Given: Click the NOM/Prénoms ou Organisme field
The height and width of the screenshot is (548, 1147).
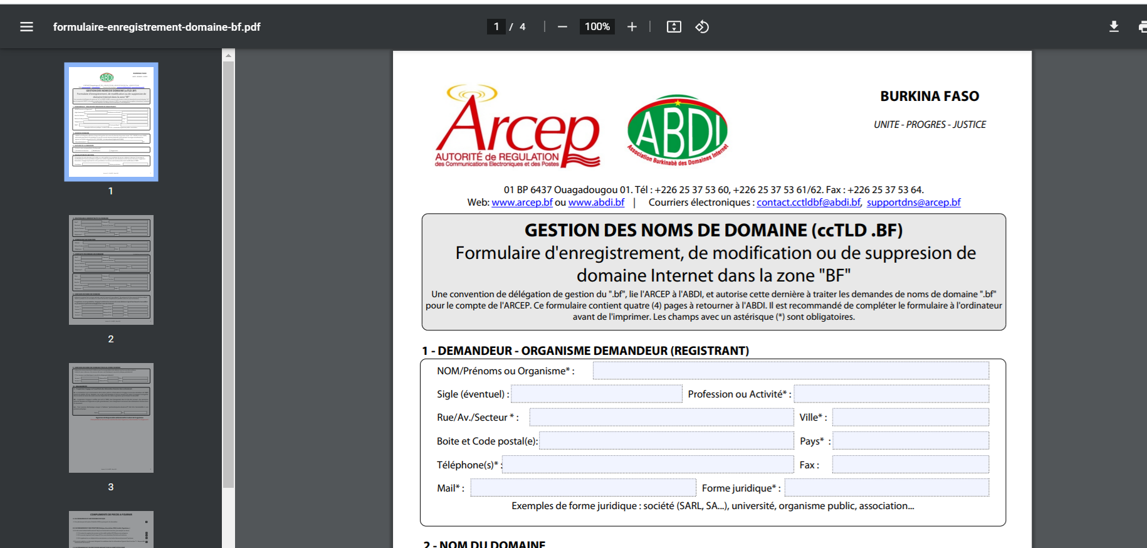Looking at the screenshot, I should 791,371.
